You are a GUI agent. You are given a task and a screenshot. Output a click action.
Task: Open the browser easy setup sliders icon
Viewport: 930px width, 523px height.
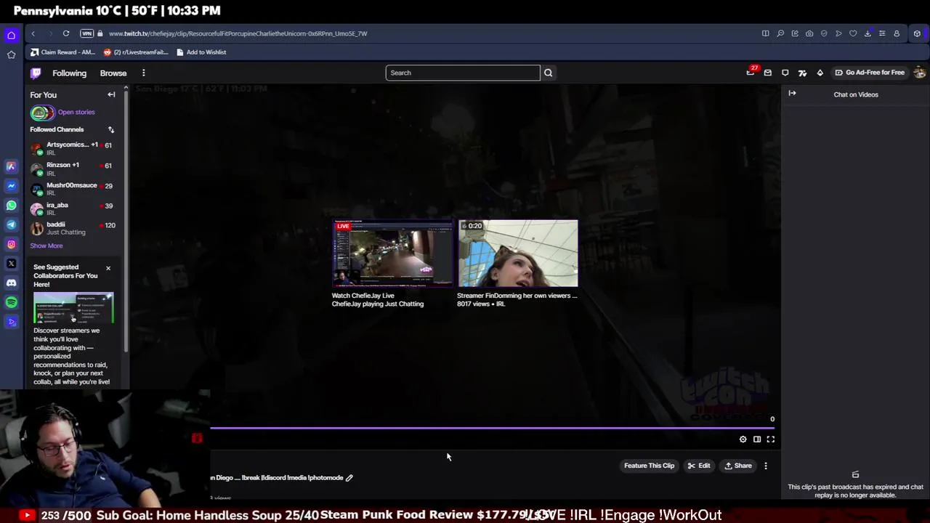(882, 33)
